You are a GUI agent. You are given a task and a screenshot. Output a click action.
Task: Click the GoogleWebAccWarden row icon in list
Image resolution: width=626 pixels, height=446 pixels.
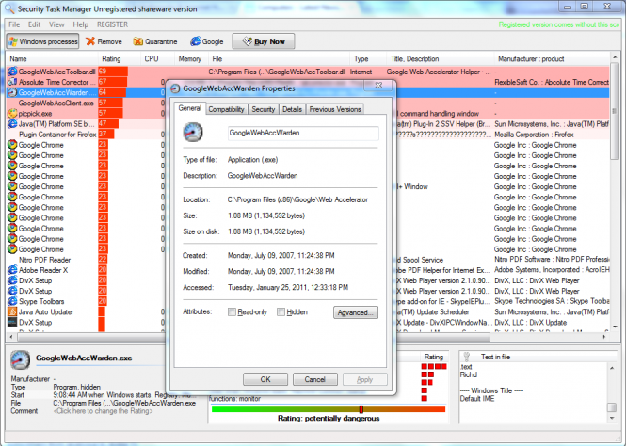coord(12,92)
